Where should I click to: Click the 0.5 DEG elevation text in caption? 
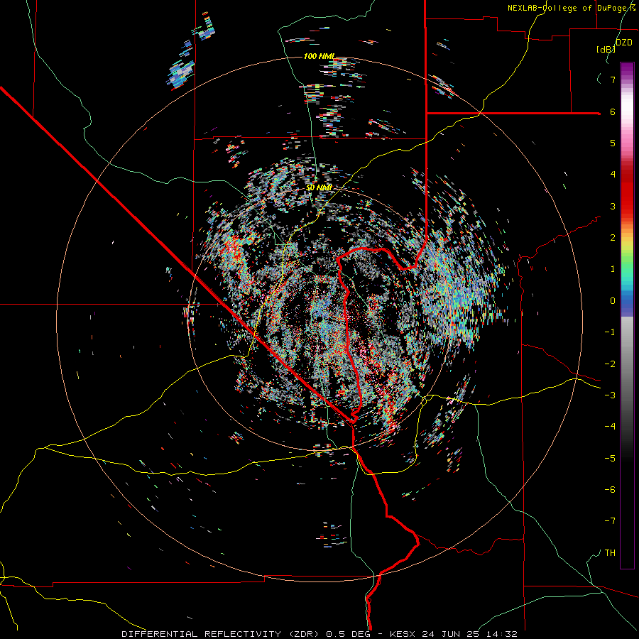349,634
